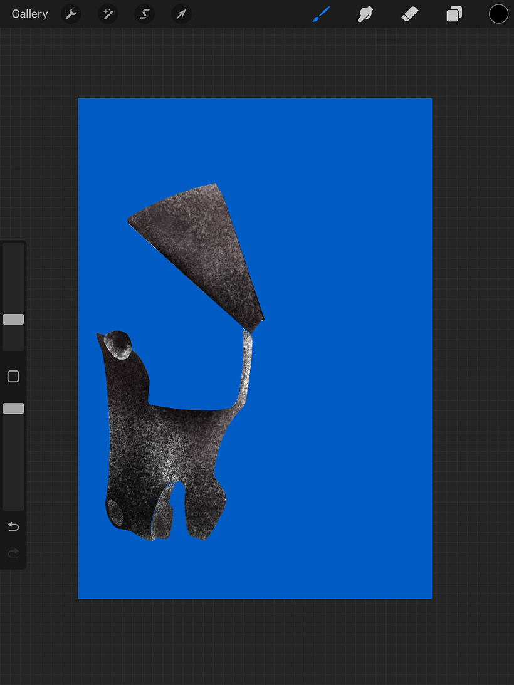Open the Gallery
This screenshot has width=514, height=685.
[29, 14]
